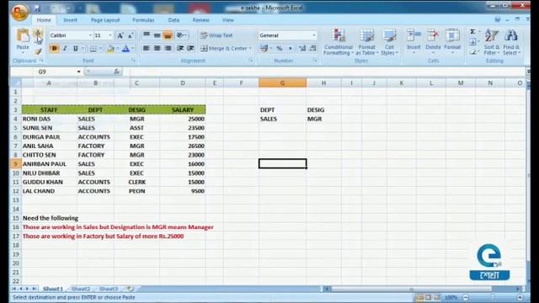Apply Fill Color bucket
Viewport: 539px width, 303px height.
(x=110, y=49)
